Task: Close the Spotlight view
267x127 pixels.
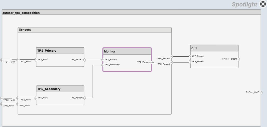Action: [263, 4]
